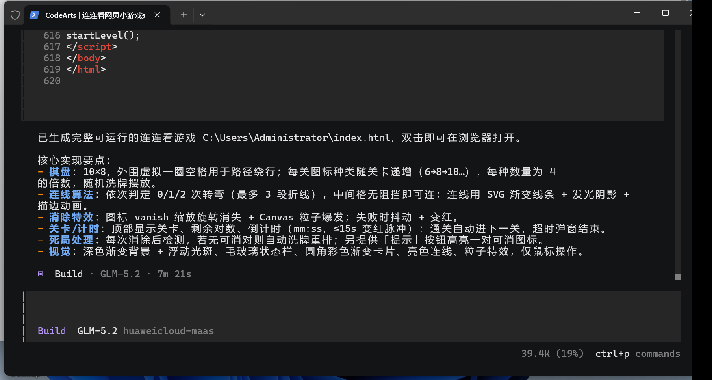
Task: Switch to the CodeArts 连连看网页小游戏 tab
Action: click(x=97, y=15)
